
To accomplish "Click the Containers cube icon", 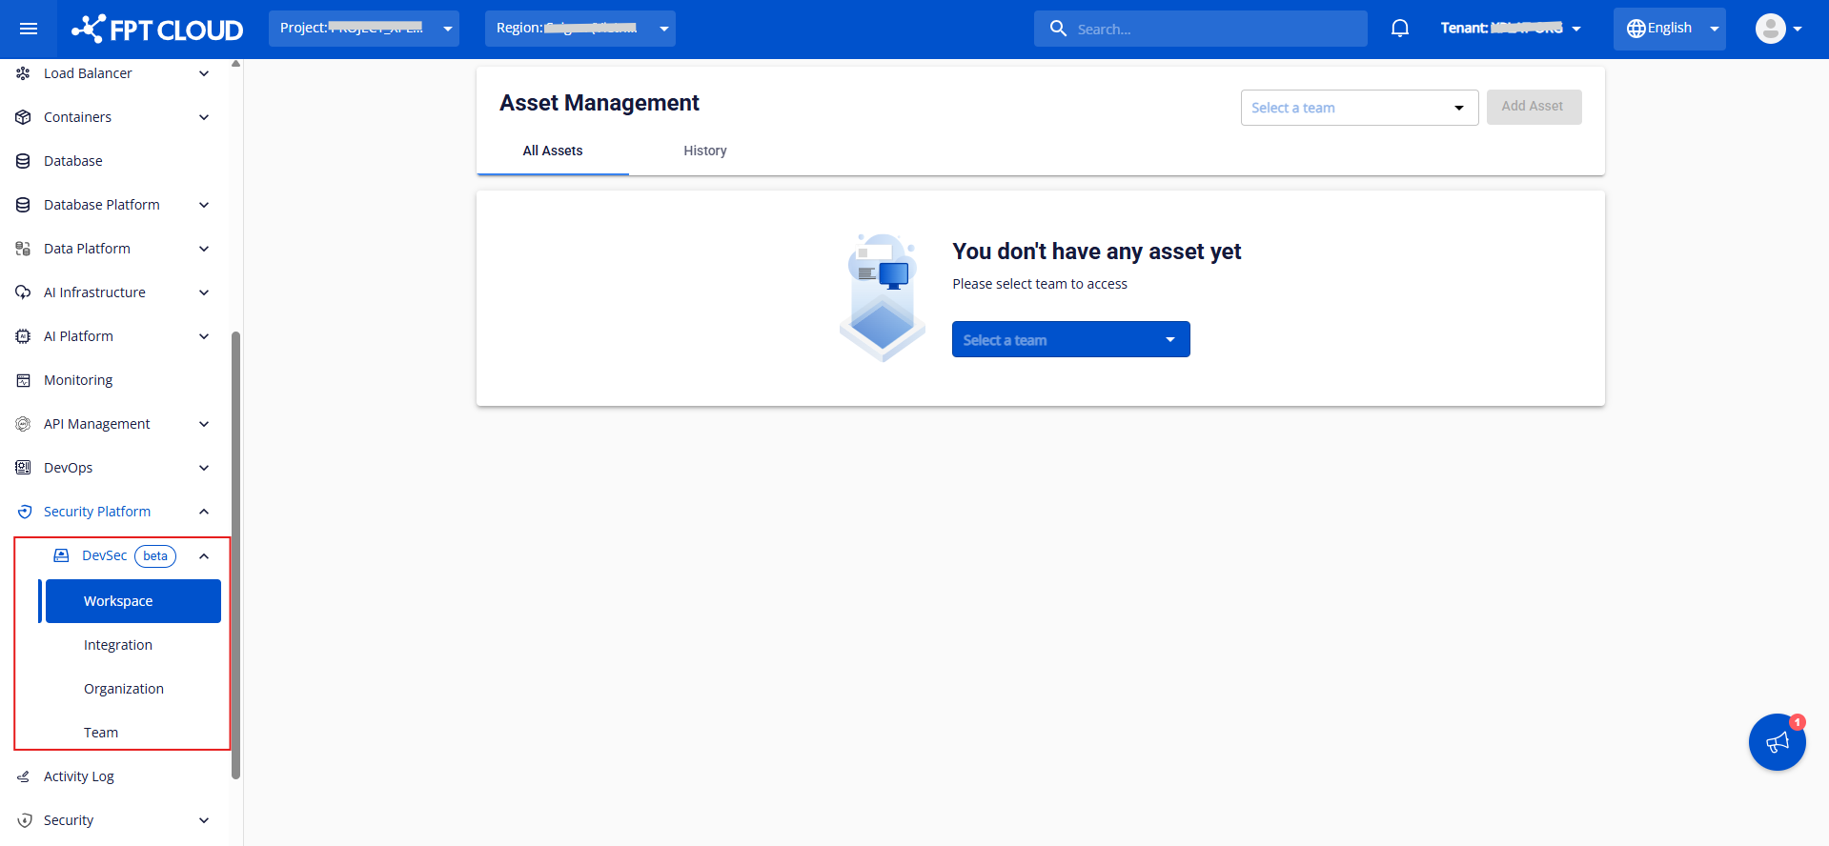I will 23,117.
